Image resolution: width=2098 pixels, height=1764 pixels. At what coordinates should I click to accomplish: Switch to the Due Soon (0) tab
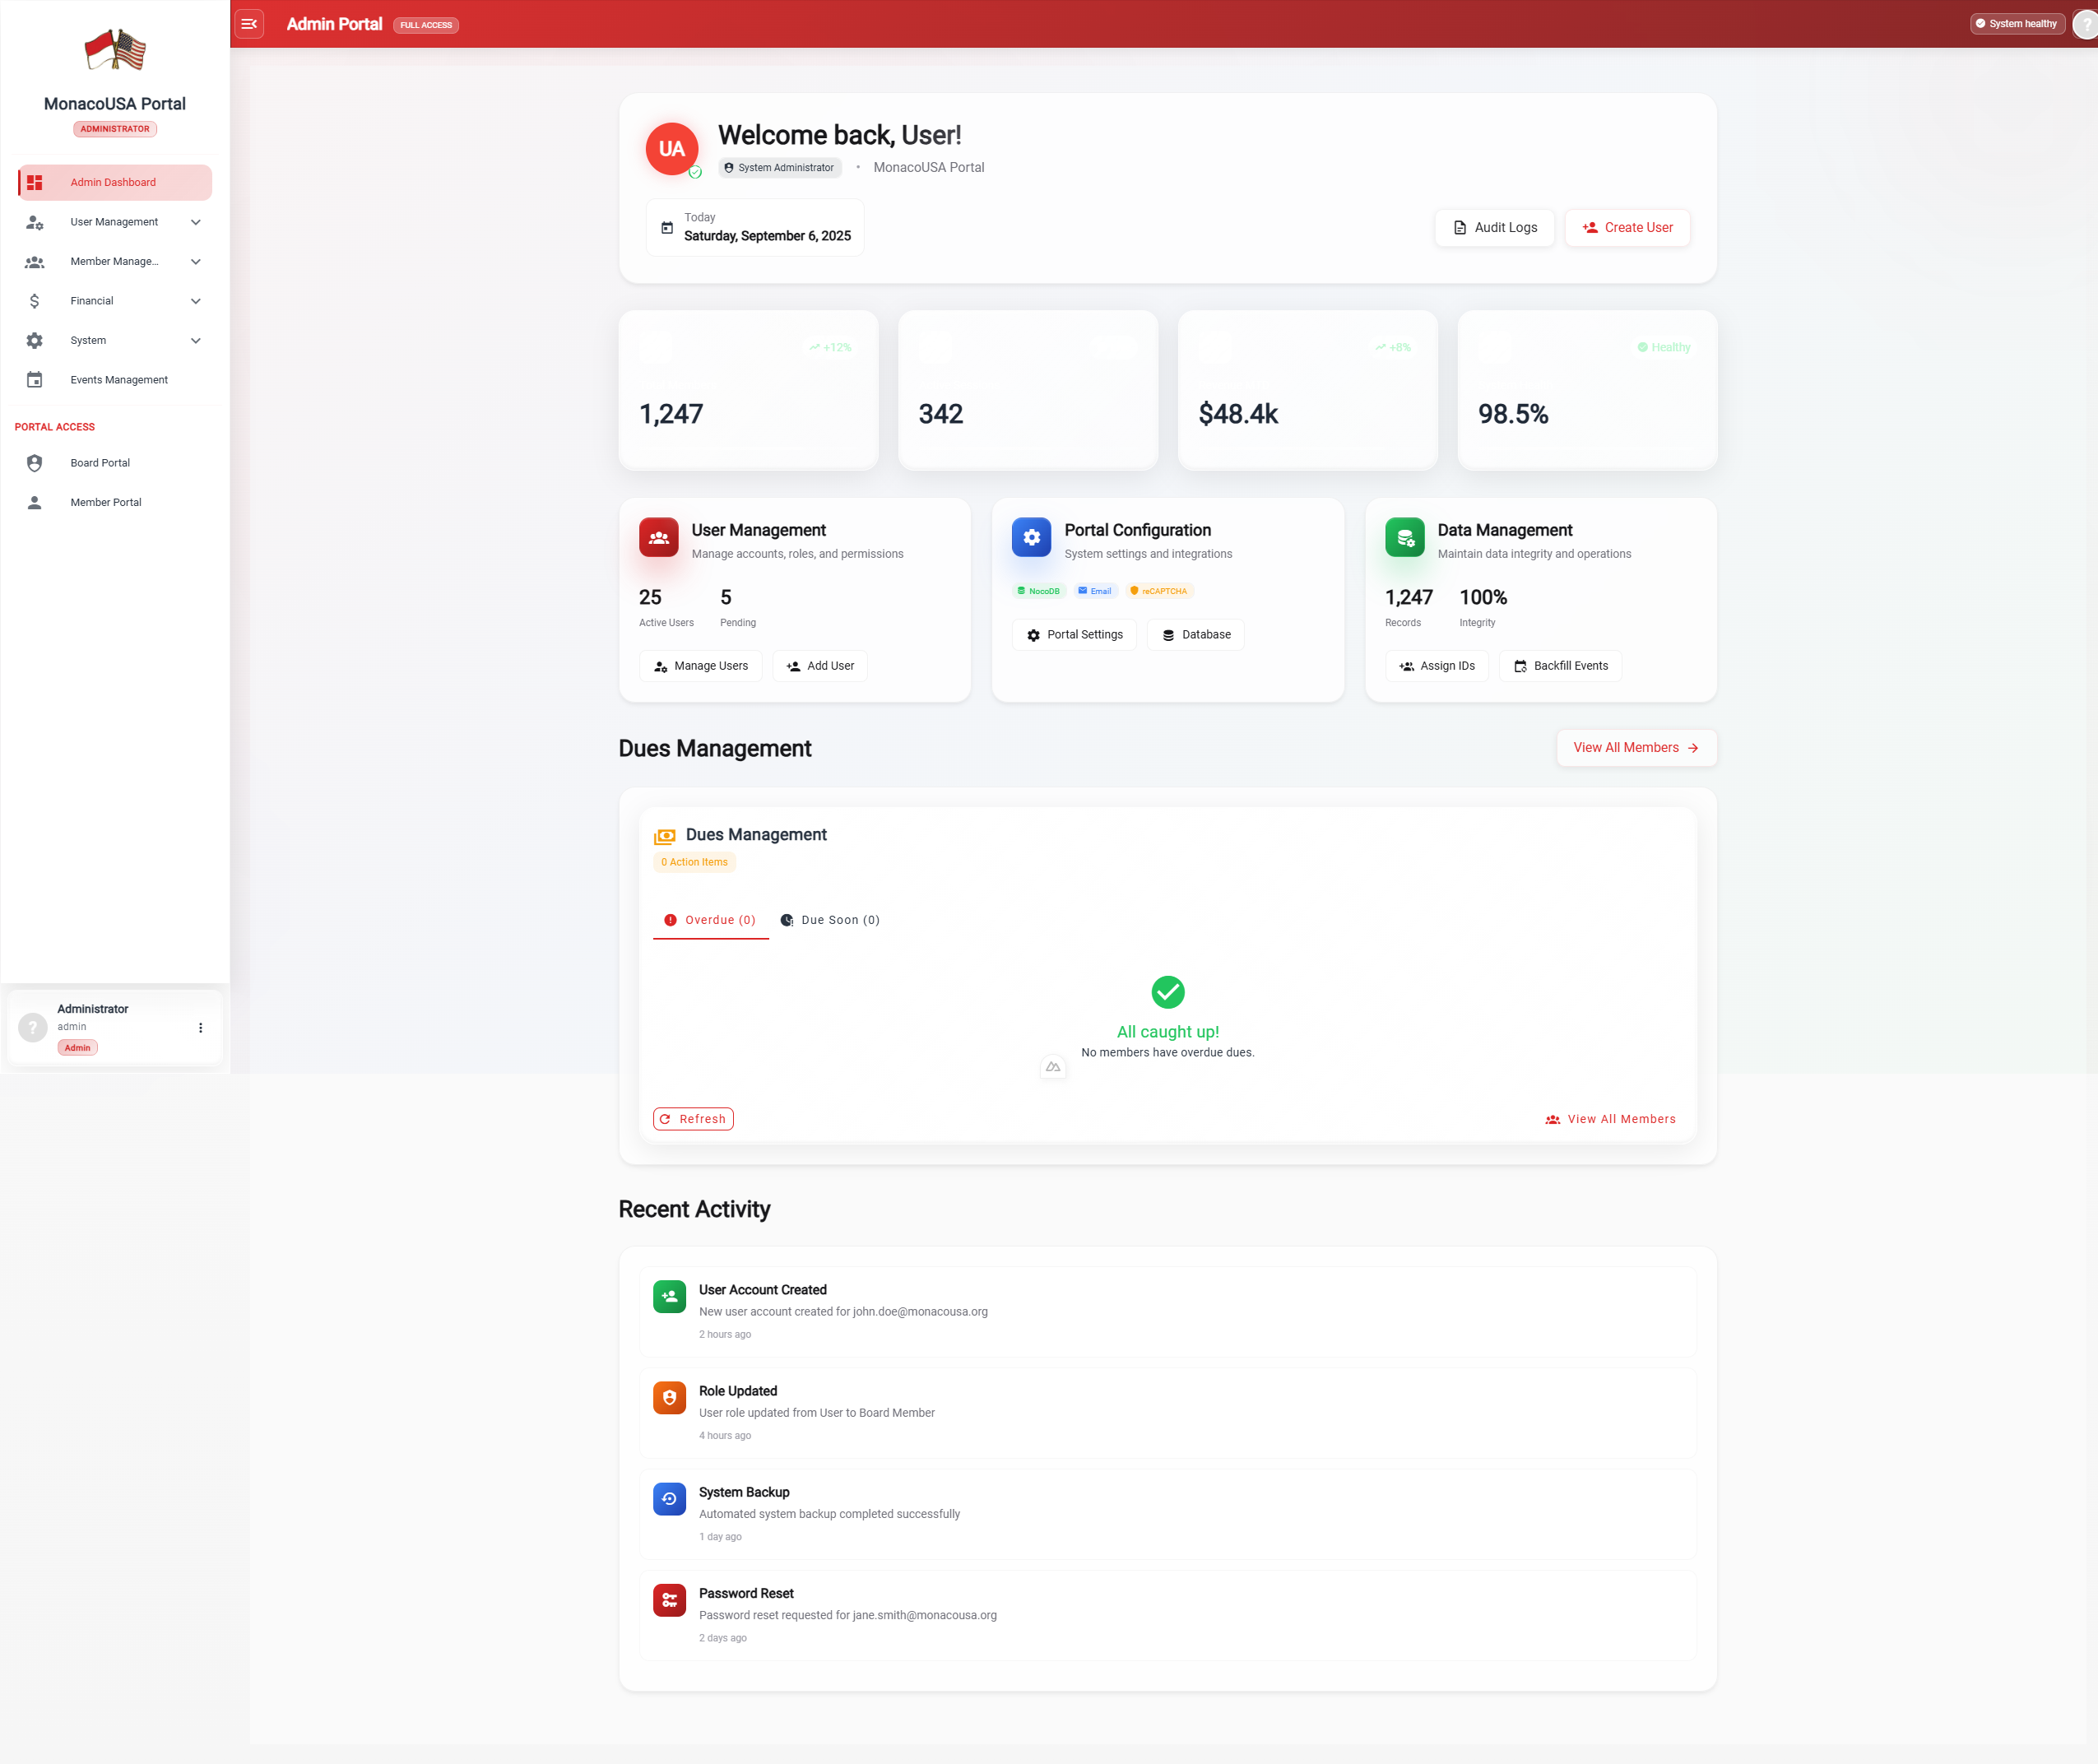830,920
